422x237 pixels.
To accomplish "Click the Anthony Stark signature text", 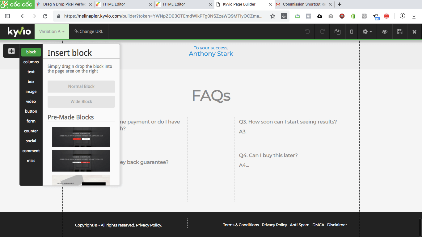I will click(211, 54).
